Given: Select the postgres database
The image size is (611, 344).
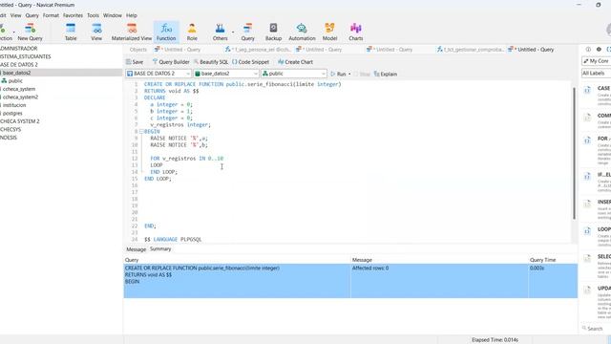Looking at the screenshot, I should point(12,113).
